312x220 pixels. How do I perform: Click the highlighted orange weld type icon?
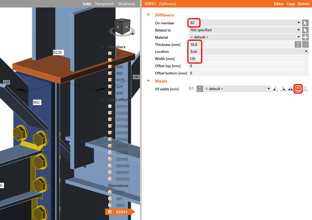click(298, 89)
